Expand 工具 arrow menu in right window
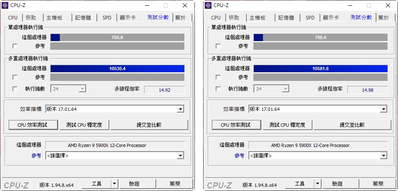This screenshot has width=398, height=191. [317, 184]
